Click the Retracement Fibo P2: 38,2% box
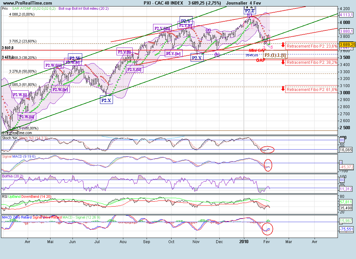356x259 pixels. coord(311,62)
